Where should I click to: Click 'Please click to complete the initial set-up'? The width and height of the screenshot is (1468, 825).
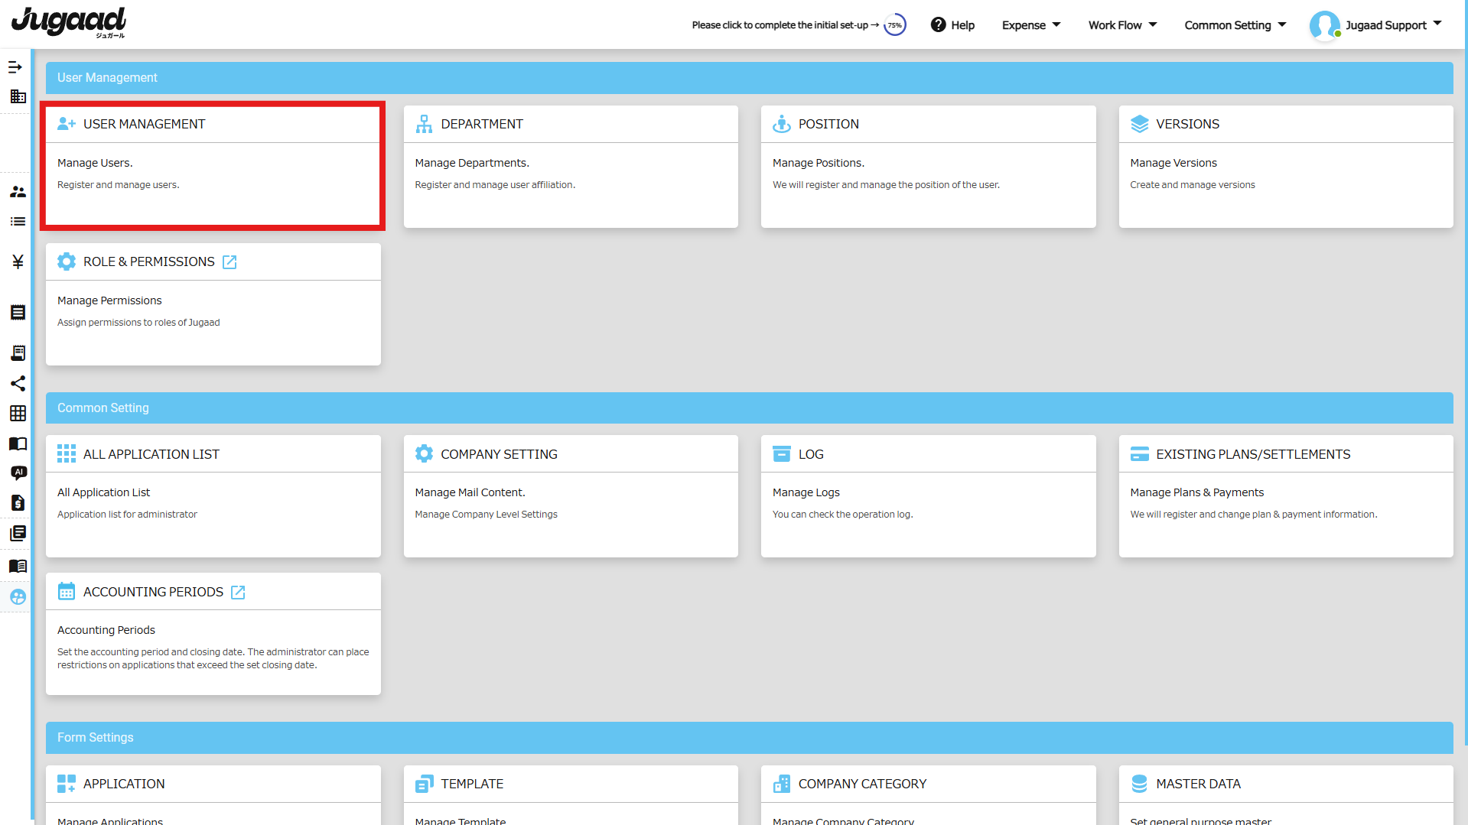click(786, 25)
